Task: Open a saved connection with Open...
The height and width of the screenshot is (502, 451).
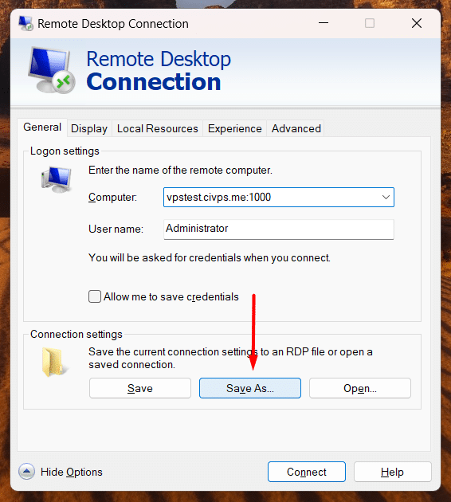Action: (360, 388)
